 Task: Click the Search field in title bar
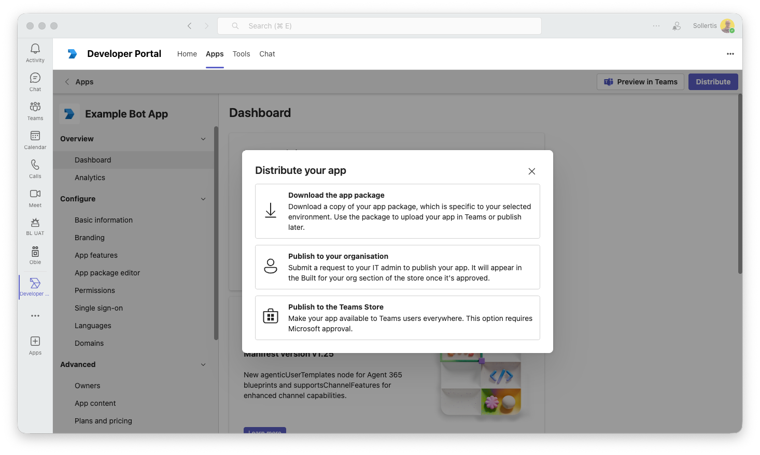click(x=379, y=26)
